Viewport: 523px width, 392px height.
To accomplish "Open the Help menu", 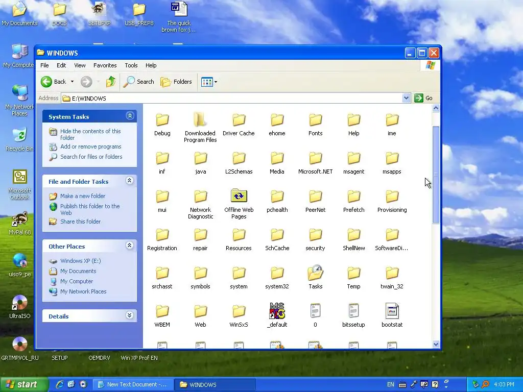I will [151, 65].
